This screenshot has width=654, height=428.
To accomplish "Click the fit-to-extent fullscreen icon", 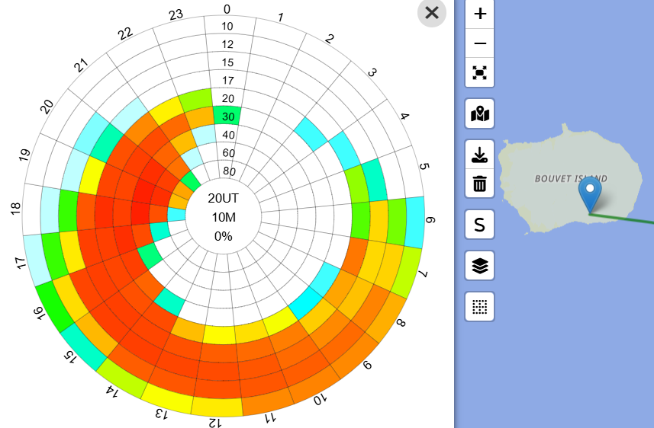I will 480,72.
